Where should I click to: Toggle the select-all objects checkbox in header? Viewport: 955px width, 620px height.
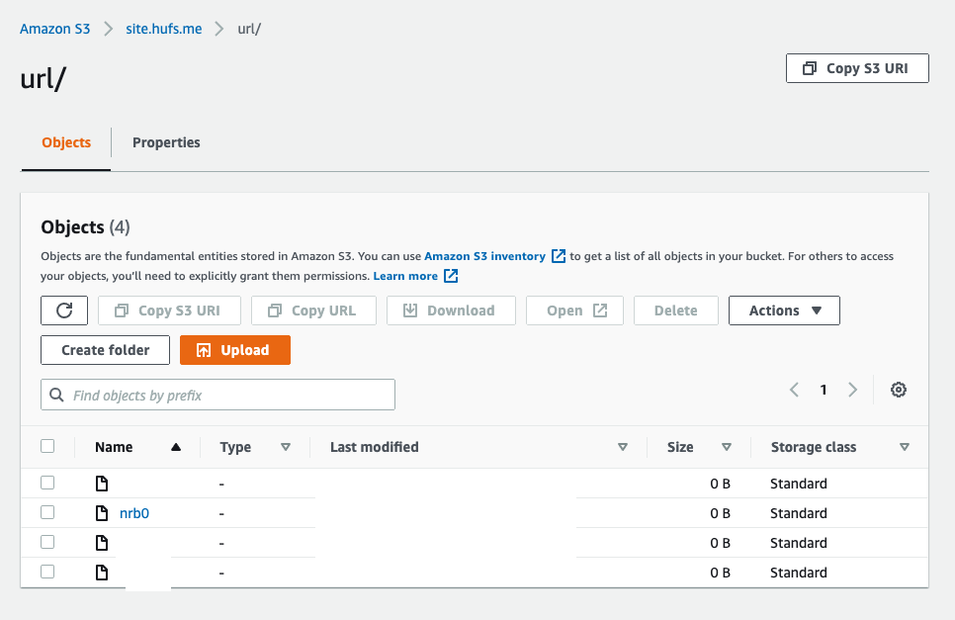(x=47, y=446)
